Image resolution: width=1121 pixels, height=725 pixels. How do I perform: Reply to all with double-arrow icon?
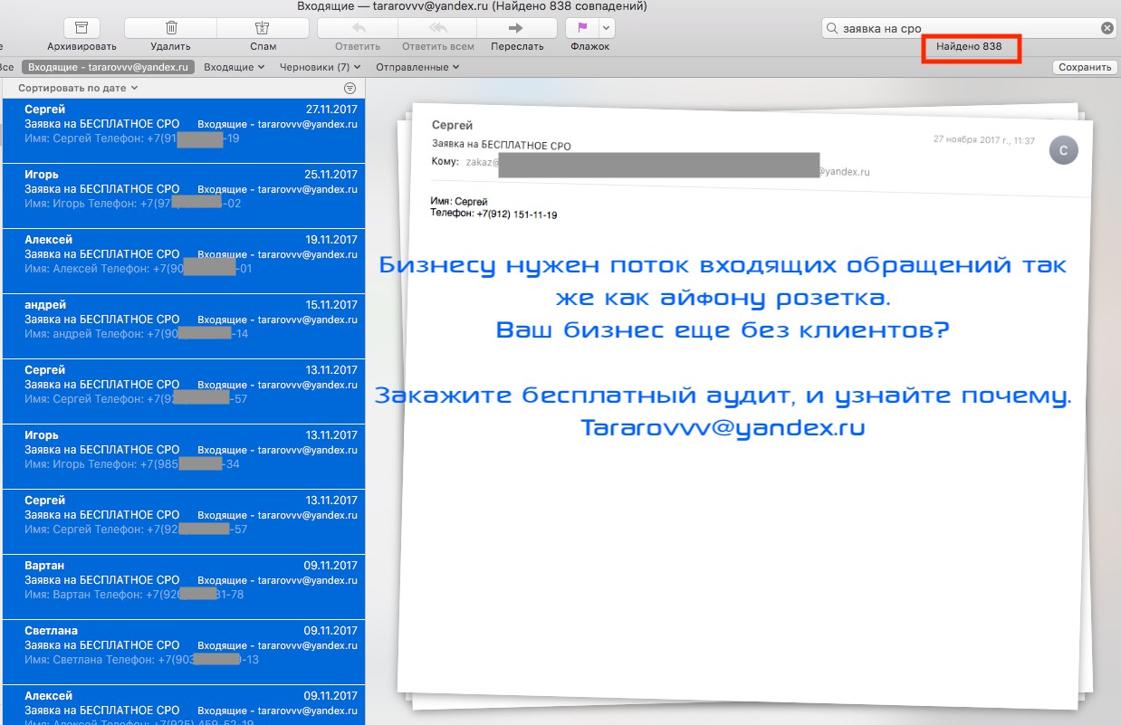(437, 28)
